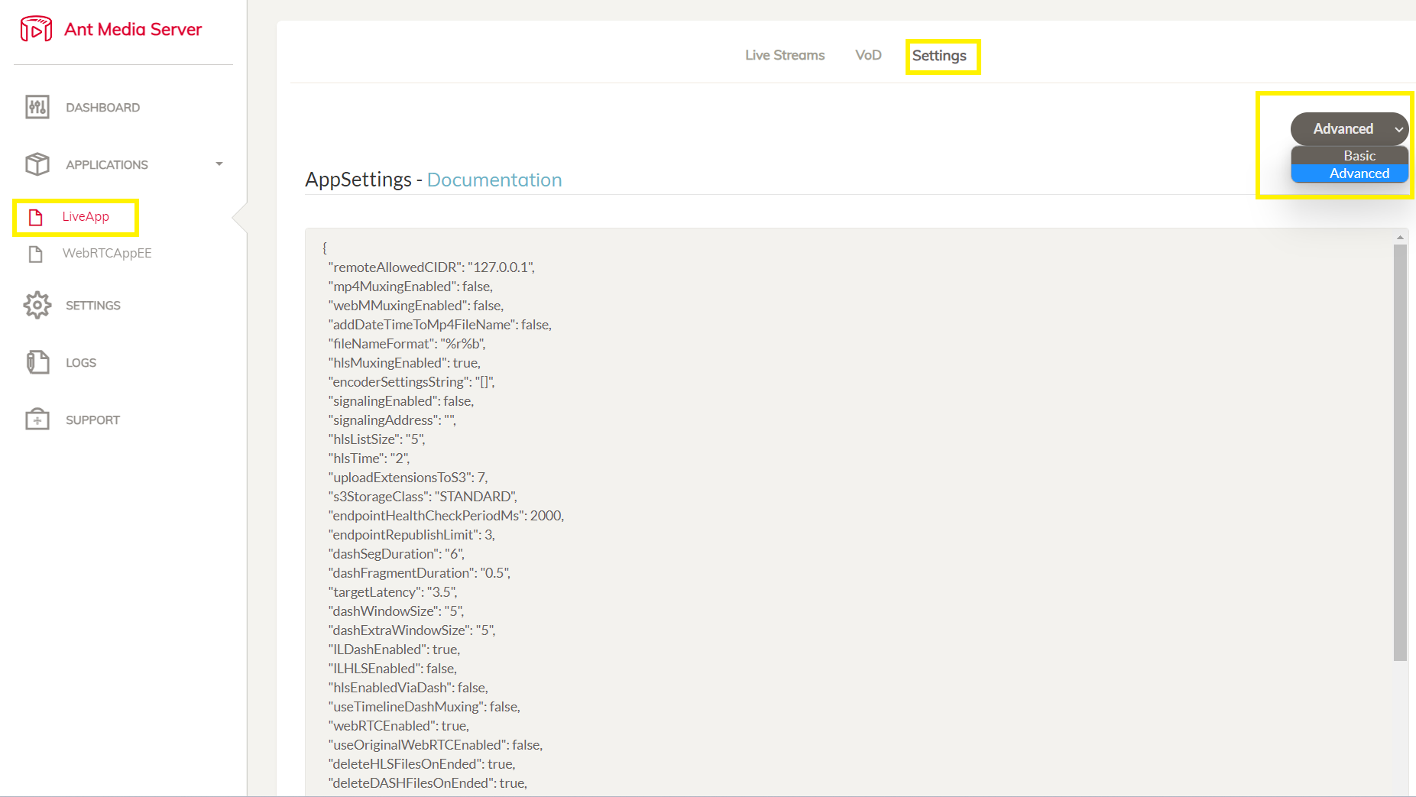This screenshot has height=797, width=1416.
Task: Choose highlighted Advanced option in dropdown list
Action: click(1350, 173)
